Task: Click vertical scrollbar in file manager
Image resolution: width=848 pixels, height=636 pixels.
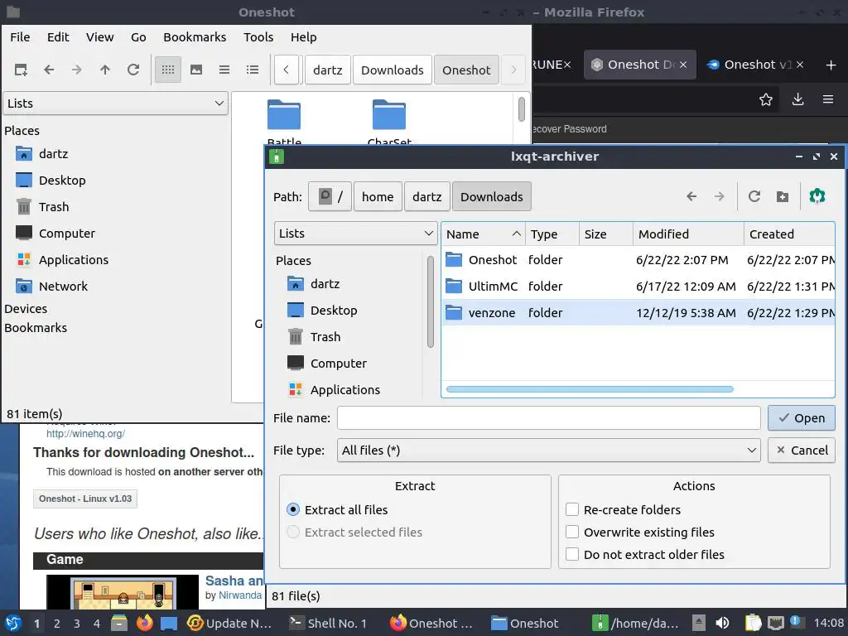Action: 522,109
